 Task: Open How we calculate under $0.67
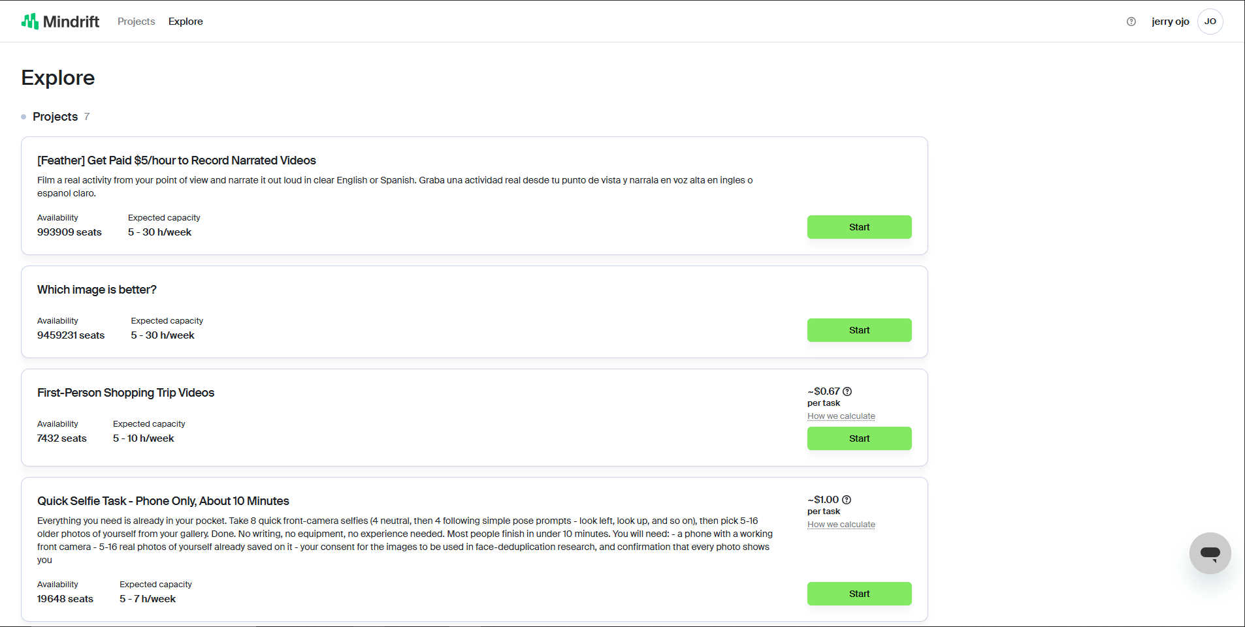coord(841,416)
